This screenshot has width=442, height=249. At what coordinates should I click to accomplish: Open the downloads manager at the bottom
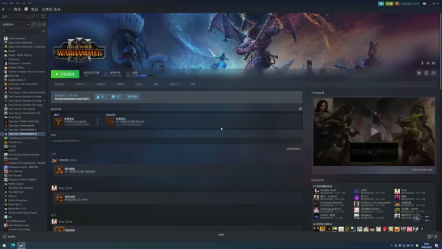pyautogui.click(x=220, y=235)
